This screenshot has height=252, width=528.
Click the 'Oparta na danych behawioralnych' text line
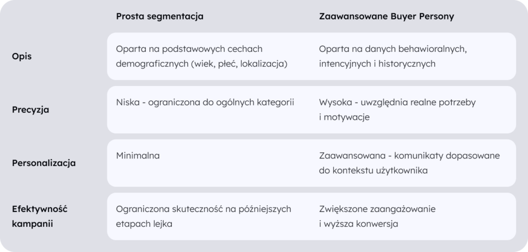tap(393, 49)
